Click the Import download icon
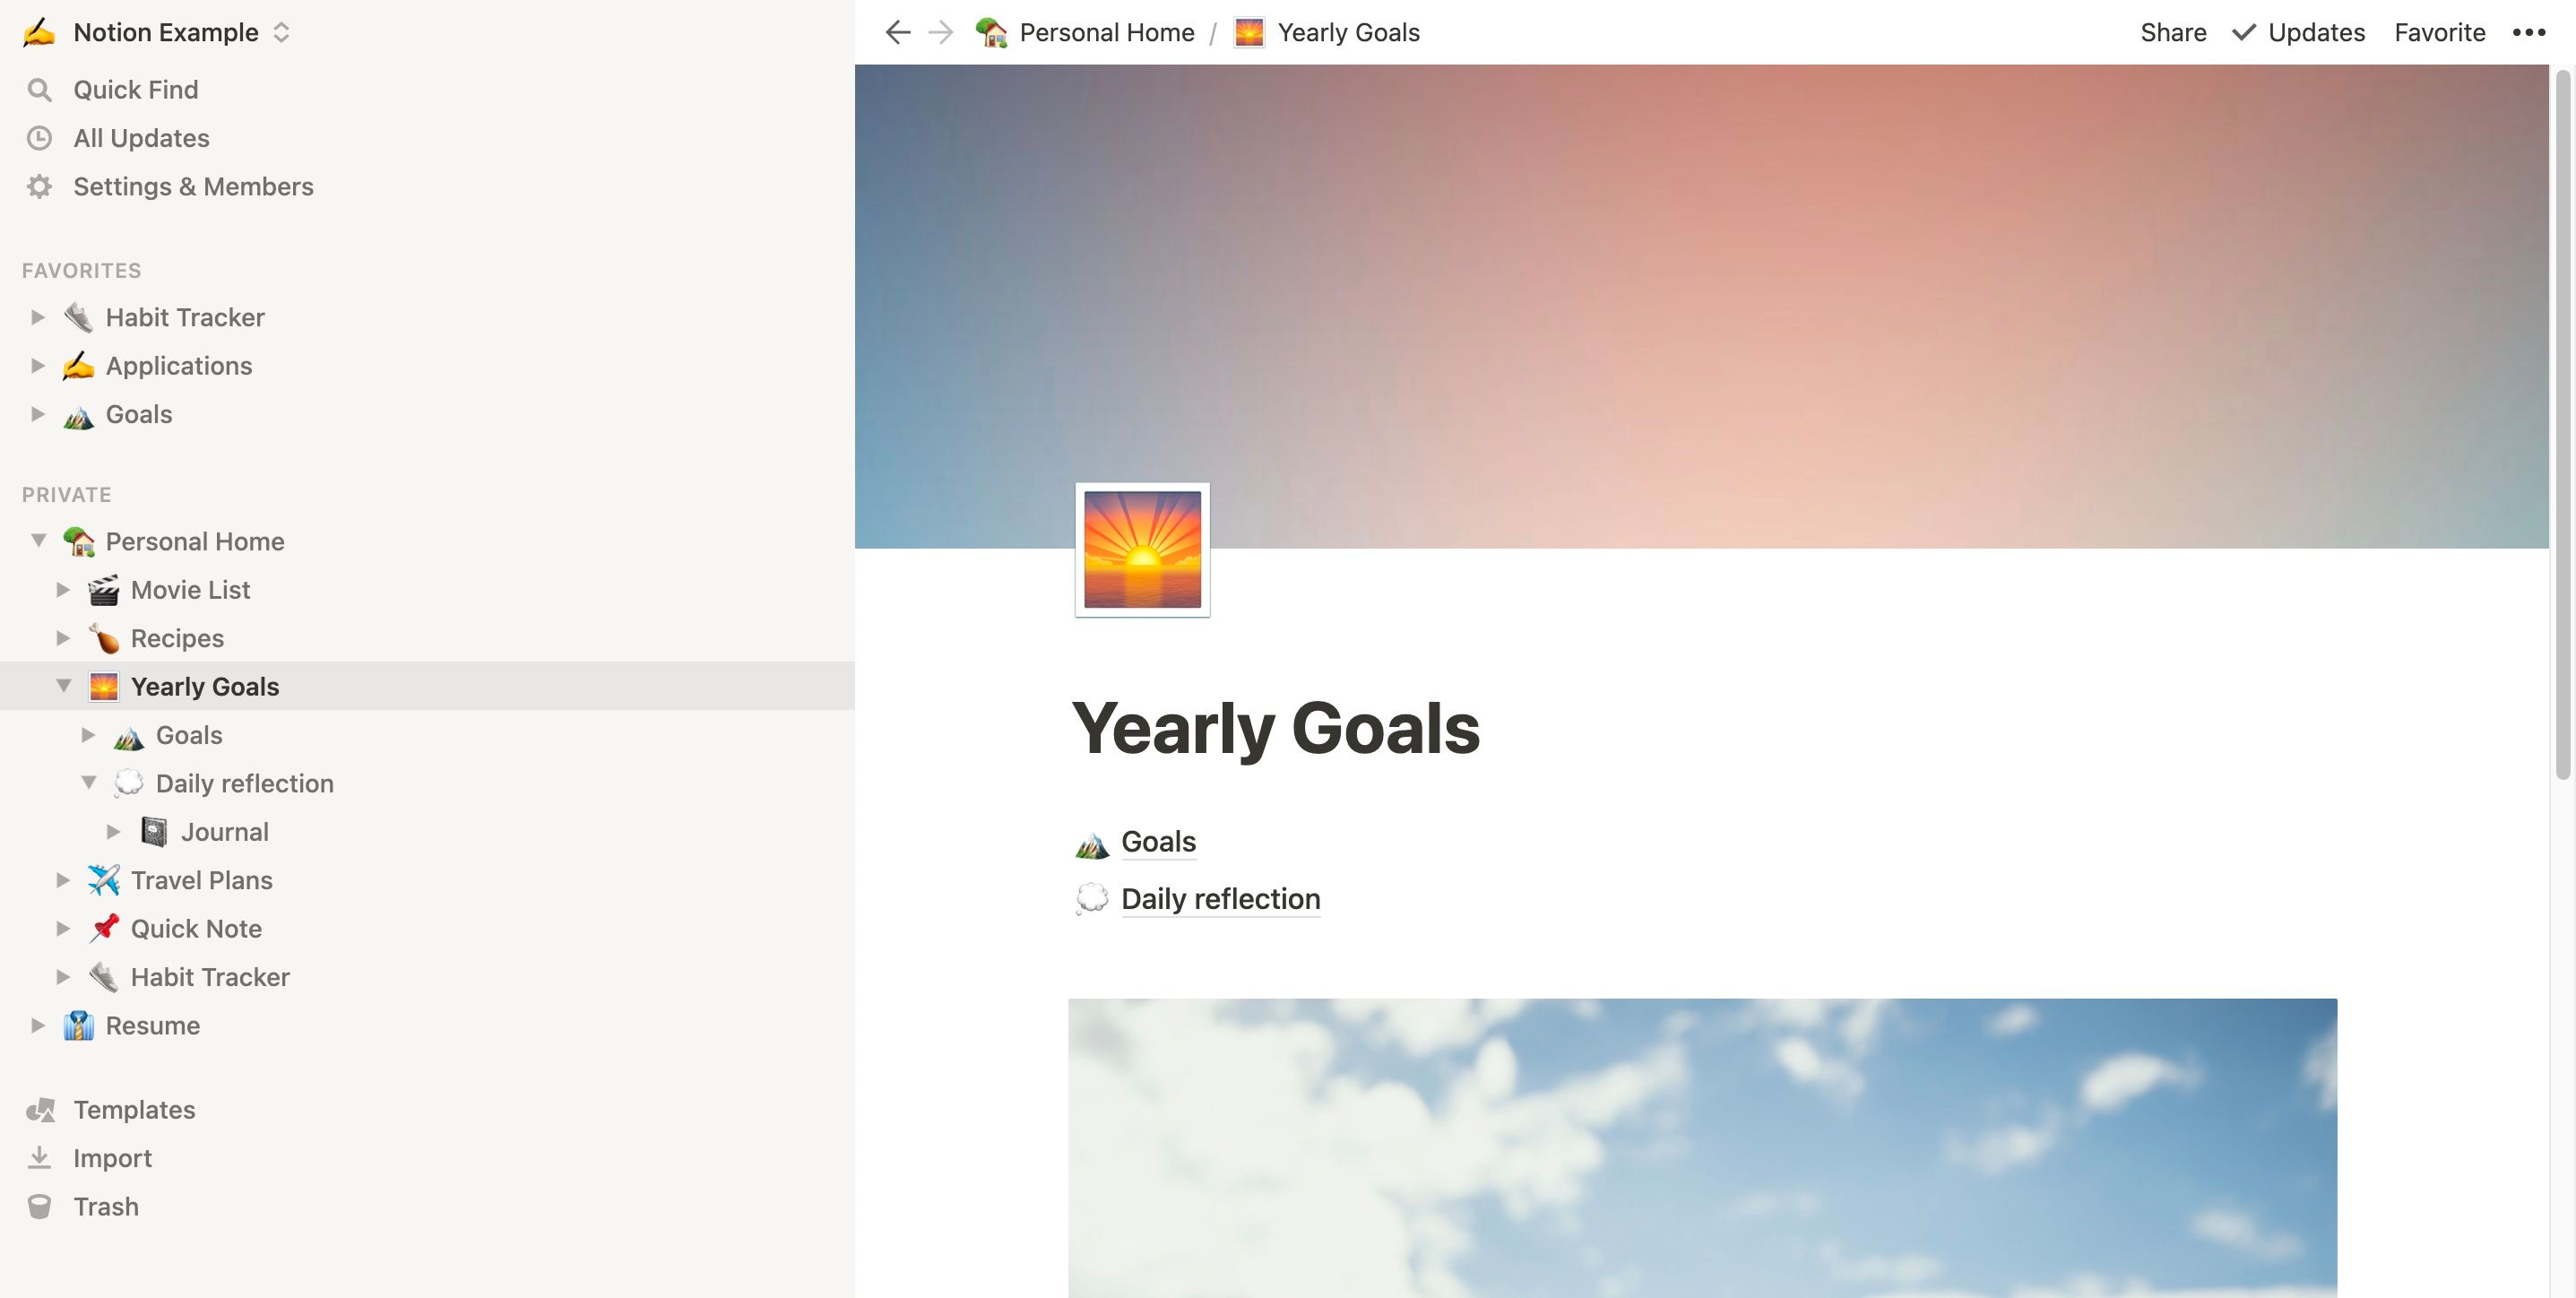This screenshot has width=2576, height=1298. [39, 1155]
